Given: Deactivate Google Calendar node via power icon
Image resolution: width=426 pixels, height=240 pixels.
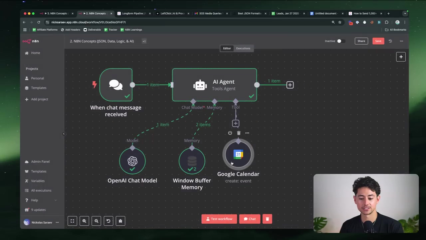Looking at the screenshot, I should [230, 133].
